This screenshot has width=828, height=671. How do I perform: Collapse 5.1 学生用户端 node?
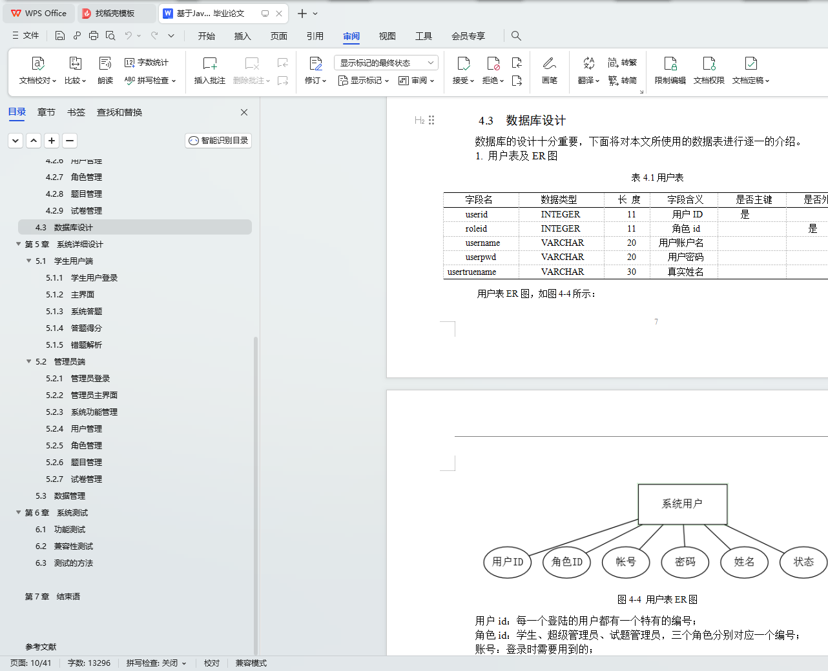[x=28, y=261]
